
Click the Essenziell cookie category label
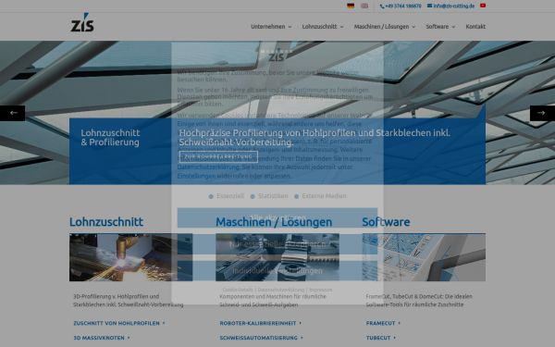tap(230, 196)
